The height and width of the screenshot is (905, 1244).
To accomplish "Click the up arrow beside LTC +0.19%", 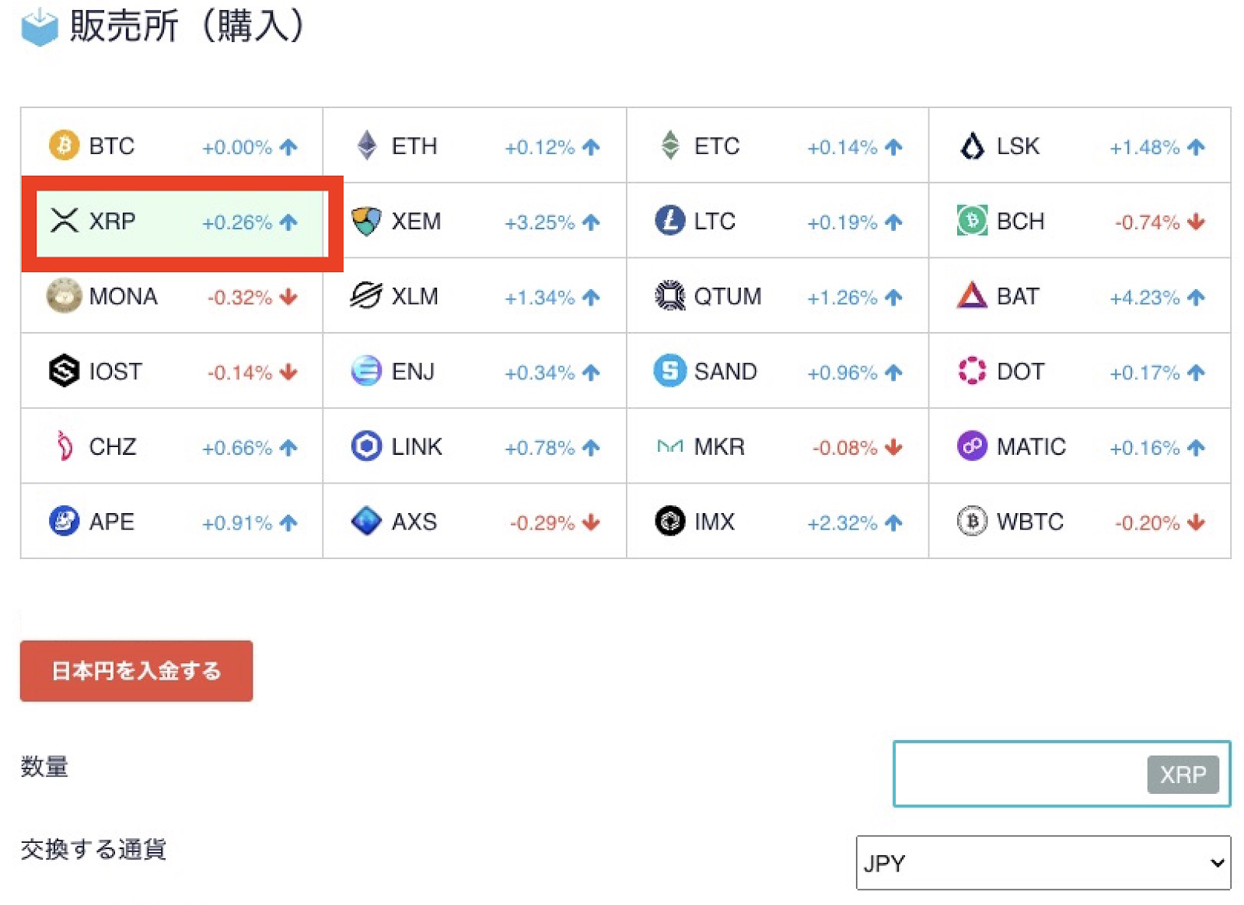I will click(893, 222).
